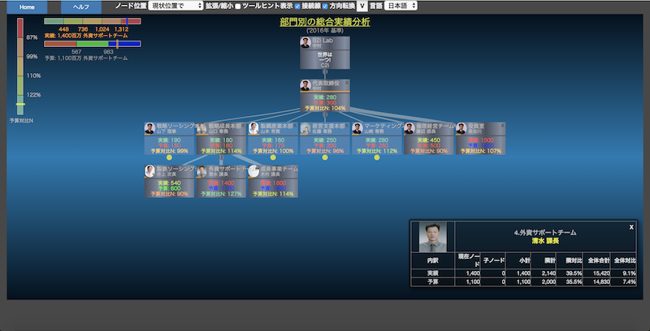Click the vertical 予算対比N color scale slider
The width and height of the screenshot is (650, 331).
pyautogui.click(x=20, y=105)
